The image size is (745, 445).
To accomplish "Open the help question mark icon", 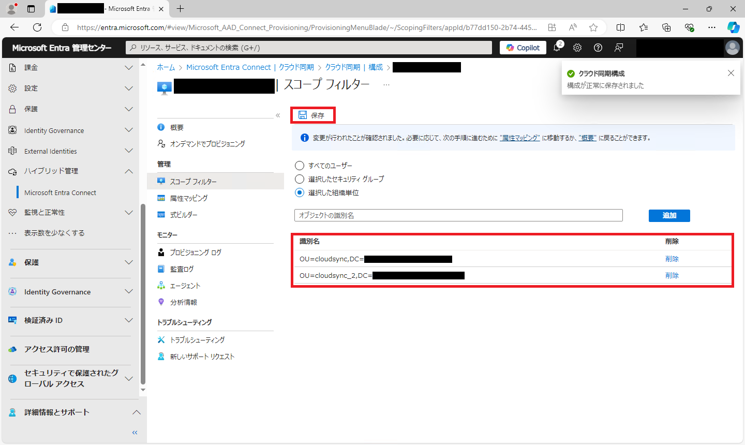I will click(598, 48).
